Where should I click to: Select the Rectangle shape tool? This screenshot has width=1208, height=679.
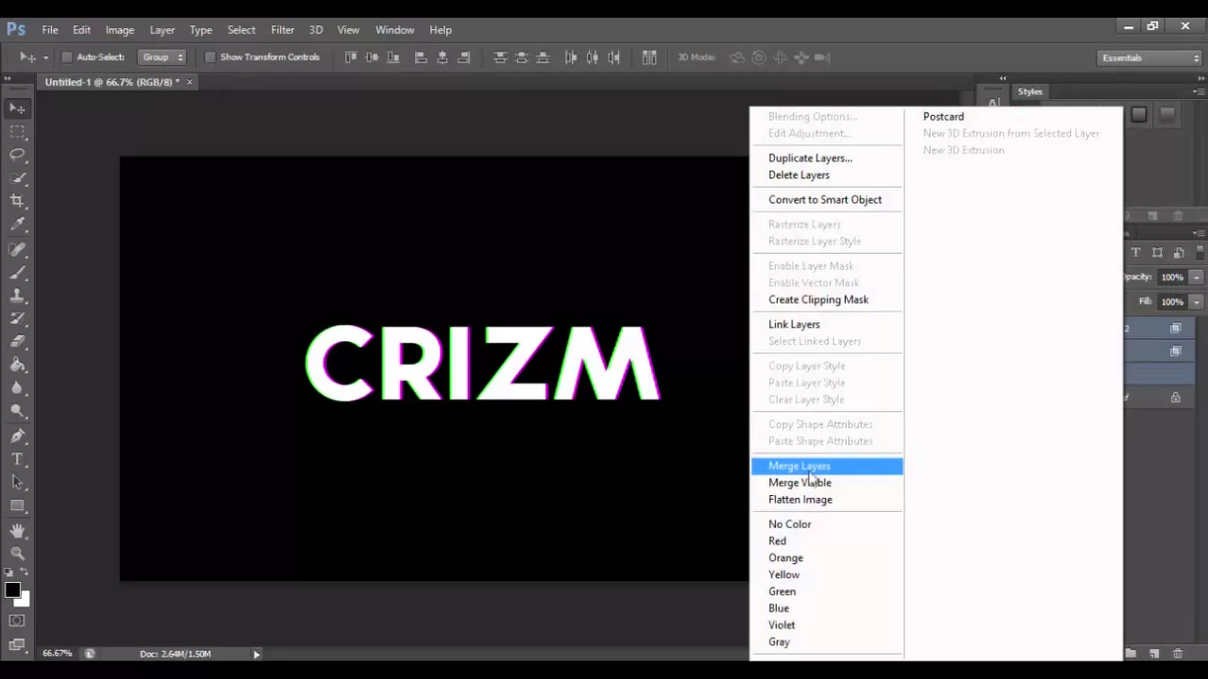click(x=17, y=505)
